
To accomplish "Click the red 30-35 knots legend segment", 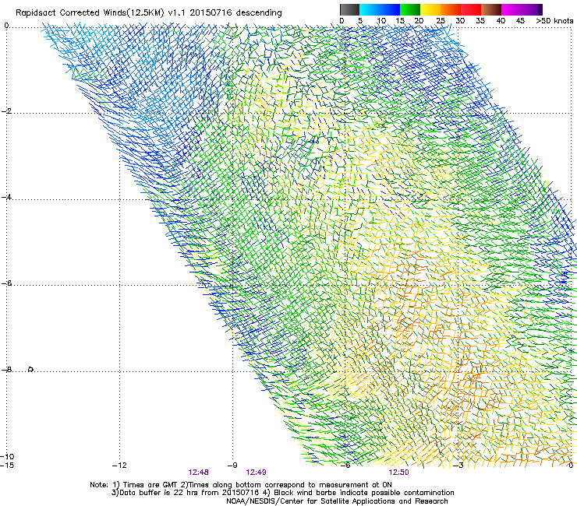I will point(471,9).
